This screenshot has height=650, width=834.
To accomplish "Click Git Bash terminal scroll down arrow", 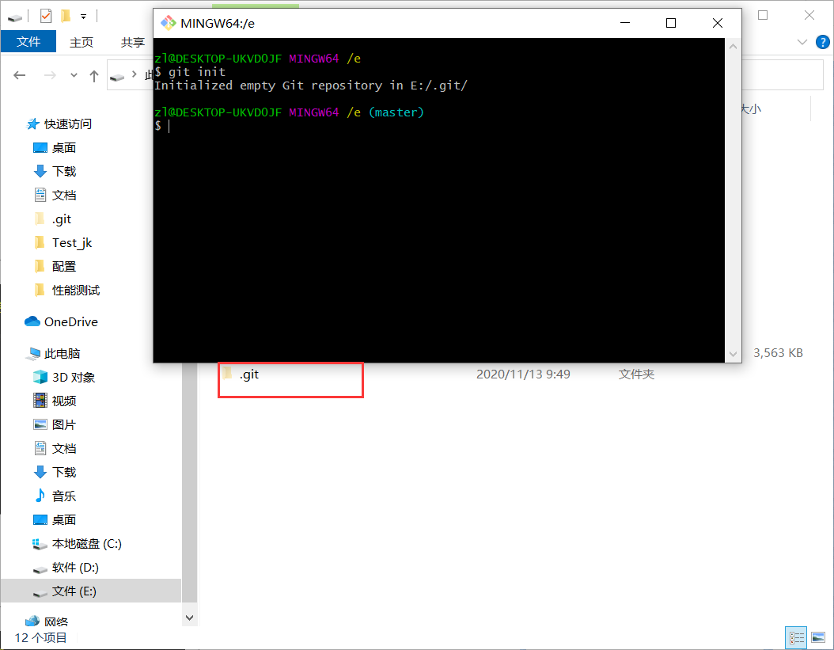I will (x=733, y=354).
